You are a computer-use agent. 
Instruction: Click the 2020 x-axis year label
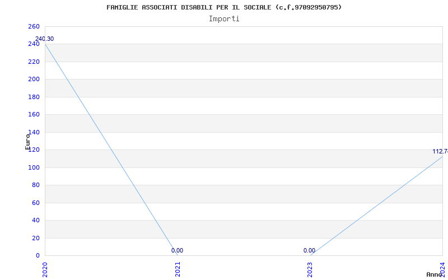tap(45, 269)
